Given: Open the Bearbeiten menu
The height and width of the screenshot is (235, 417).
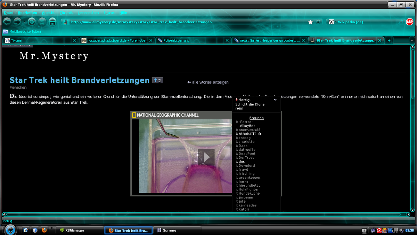Looking at the screenshot, I should point(27,13).
